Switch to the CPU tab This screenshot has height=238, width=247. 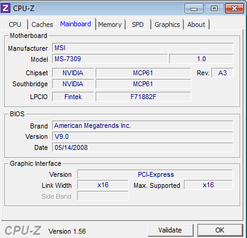[15, 24]
